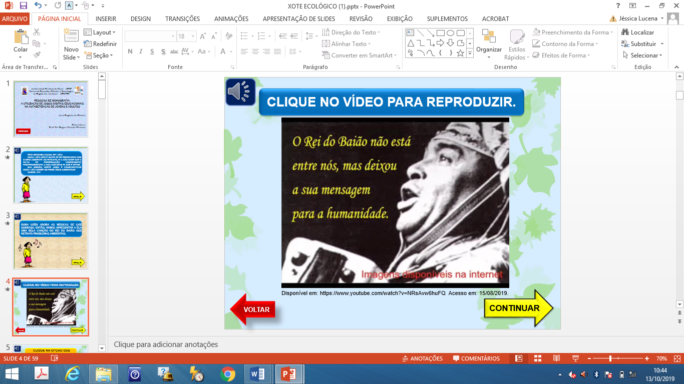Screen dimensions: 684x384
Task: Click the Save icon in quick access toolbar
Action: point(23,6)
